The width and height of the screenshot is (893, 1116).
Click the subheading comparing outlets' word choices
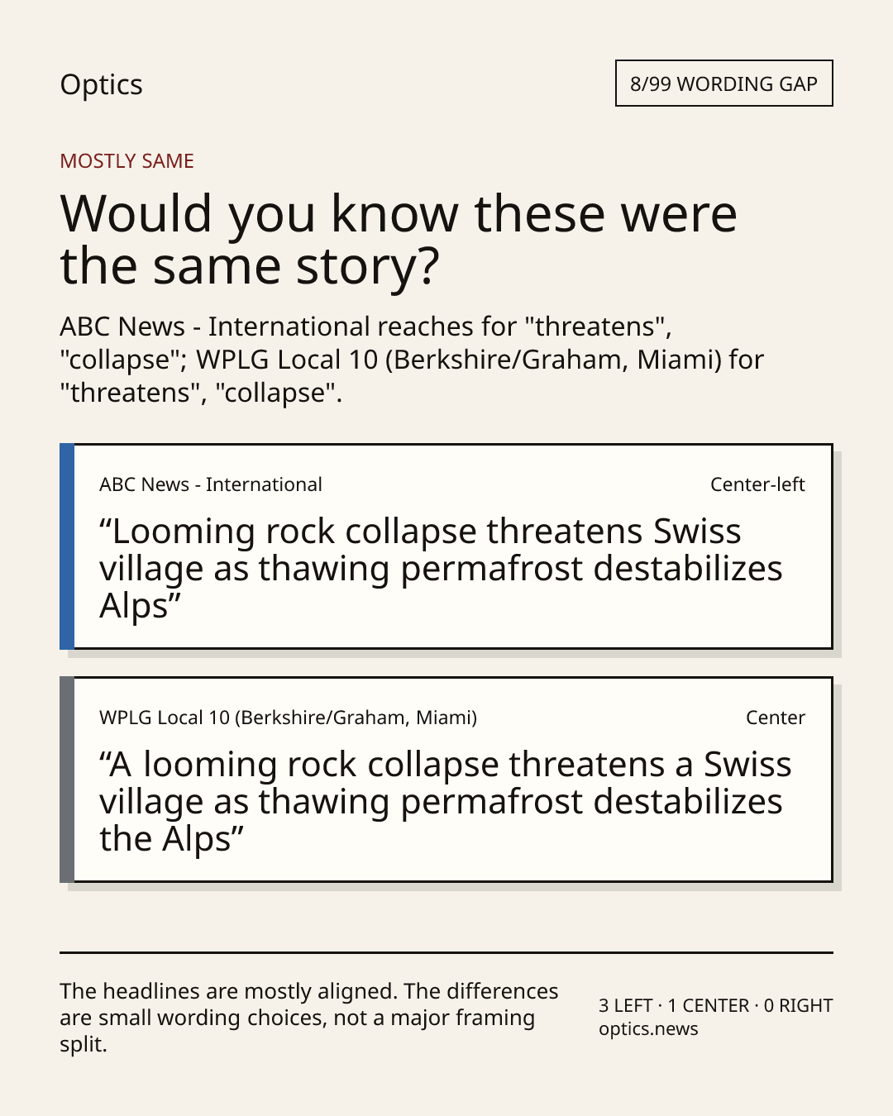click(x=412, y=360)
